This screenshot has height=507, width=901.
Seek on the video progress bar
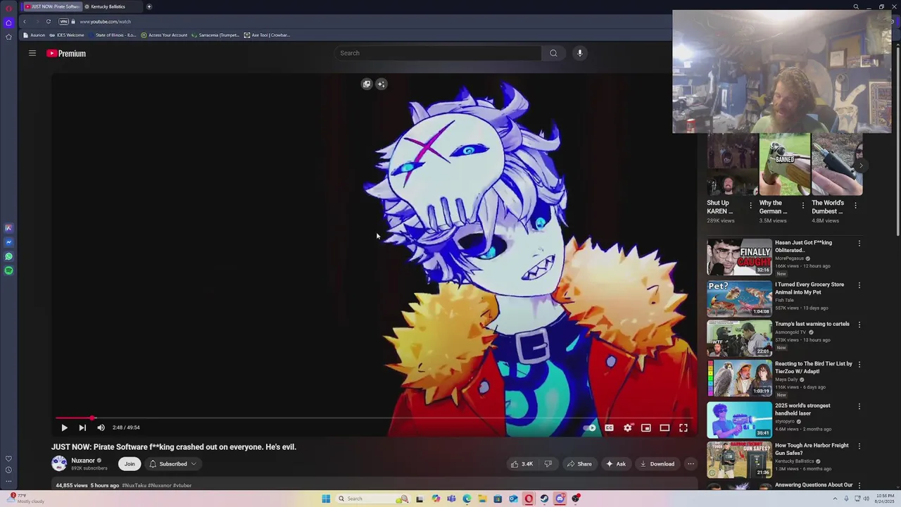374,418
